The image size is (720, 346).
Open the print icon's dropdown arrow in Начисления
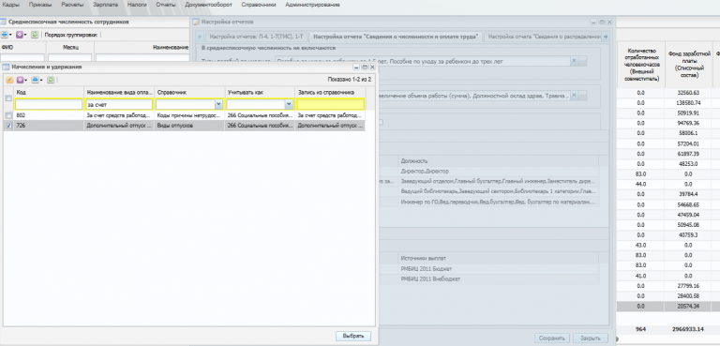pos(41,81)
